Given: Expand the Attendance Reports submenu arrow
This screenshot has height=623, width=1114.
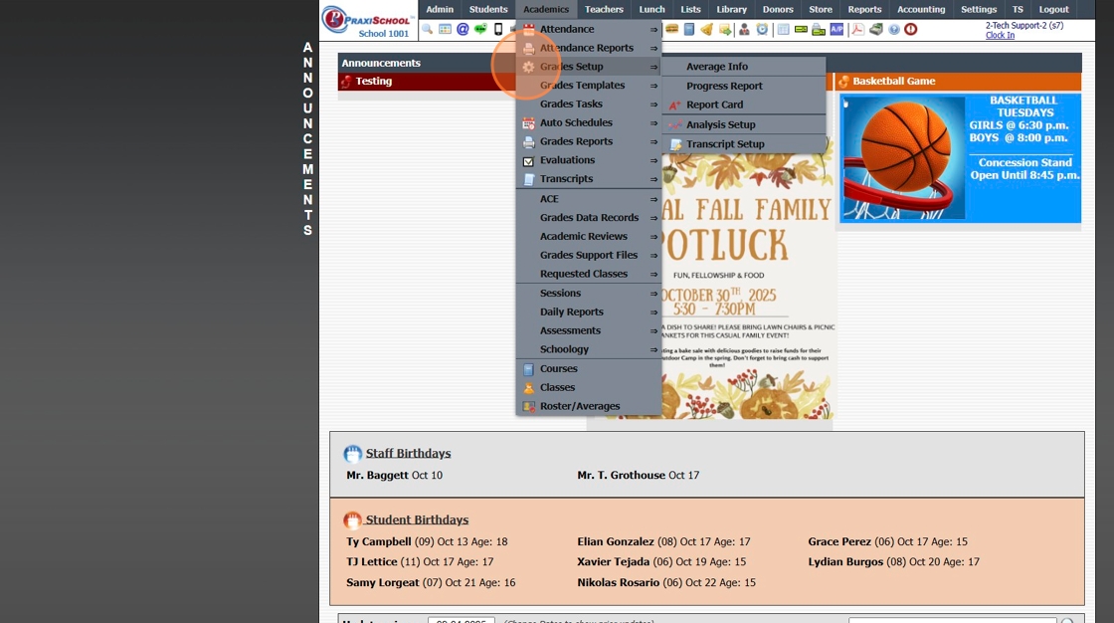Looking at the screenshot, I should pos(653,49).
